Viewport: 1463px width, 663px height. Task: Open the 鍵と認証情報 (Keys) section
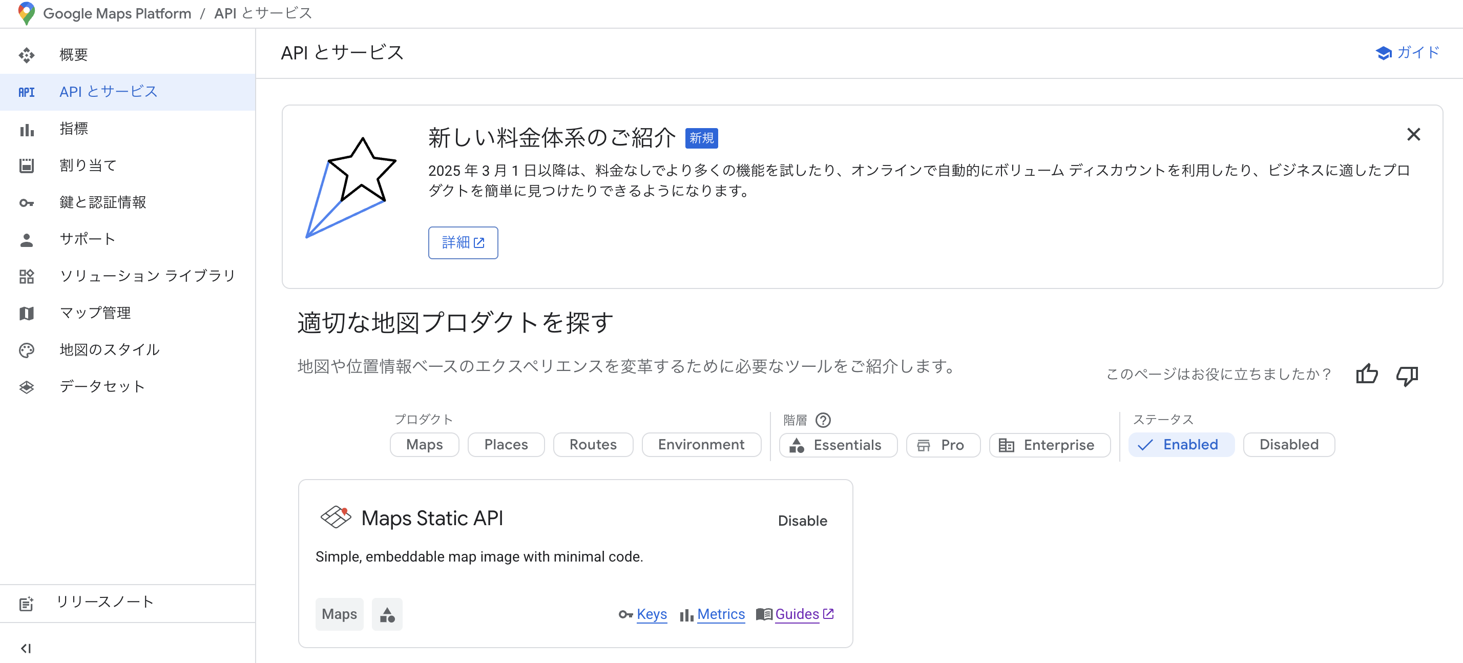point(104,202)
